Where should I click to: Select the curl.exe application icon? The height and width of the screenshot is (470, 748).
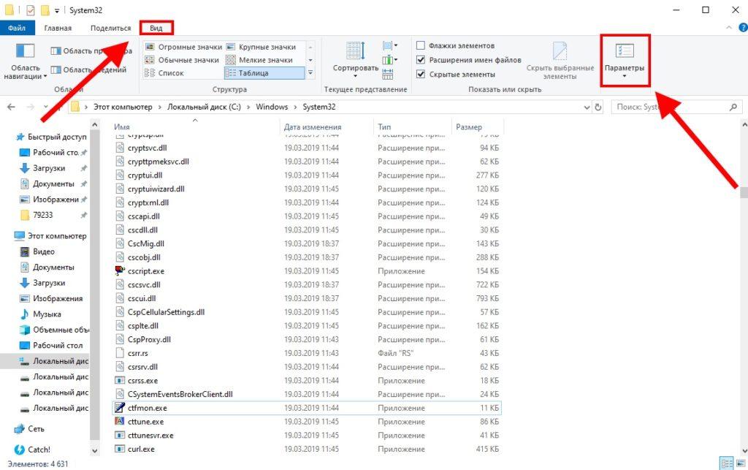tap(120, 449)
